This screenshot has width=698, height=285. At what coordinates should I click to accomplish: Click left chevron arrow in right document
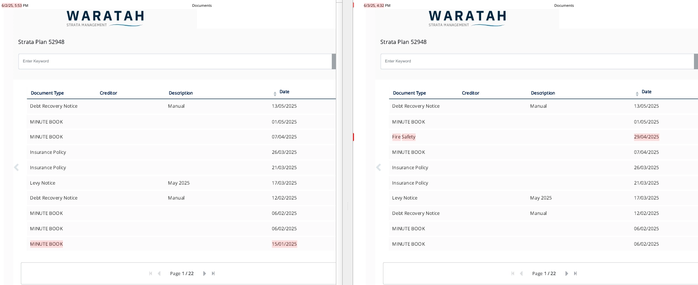click(378, 167)
